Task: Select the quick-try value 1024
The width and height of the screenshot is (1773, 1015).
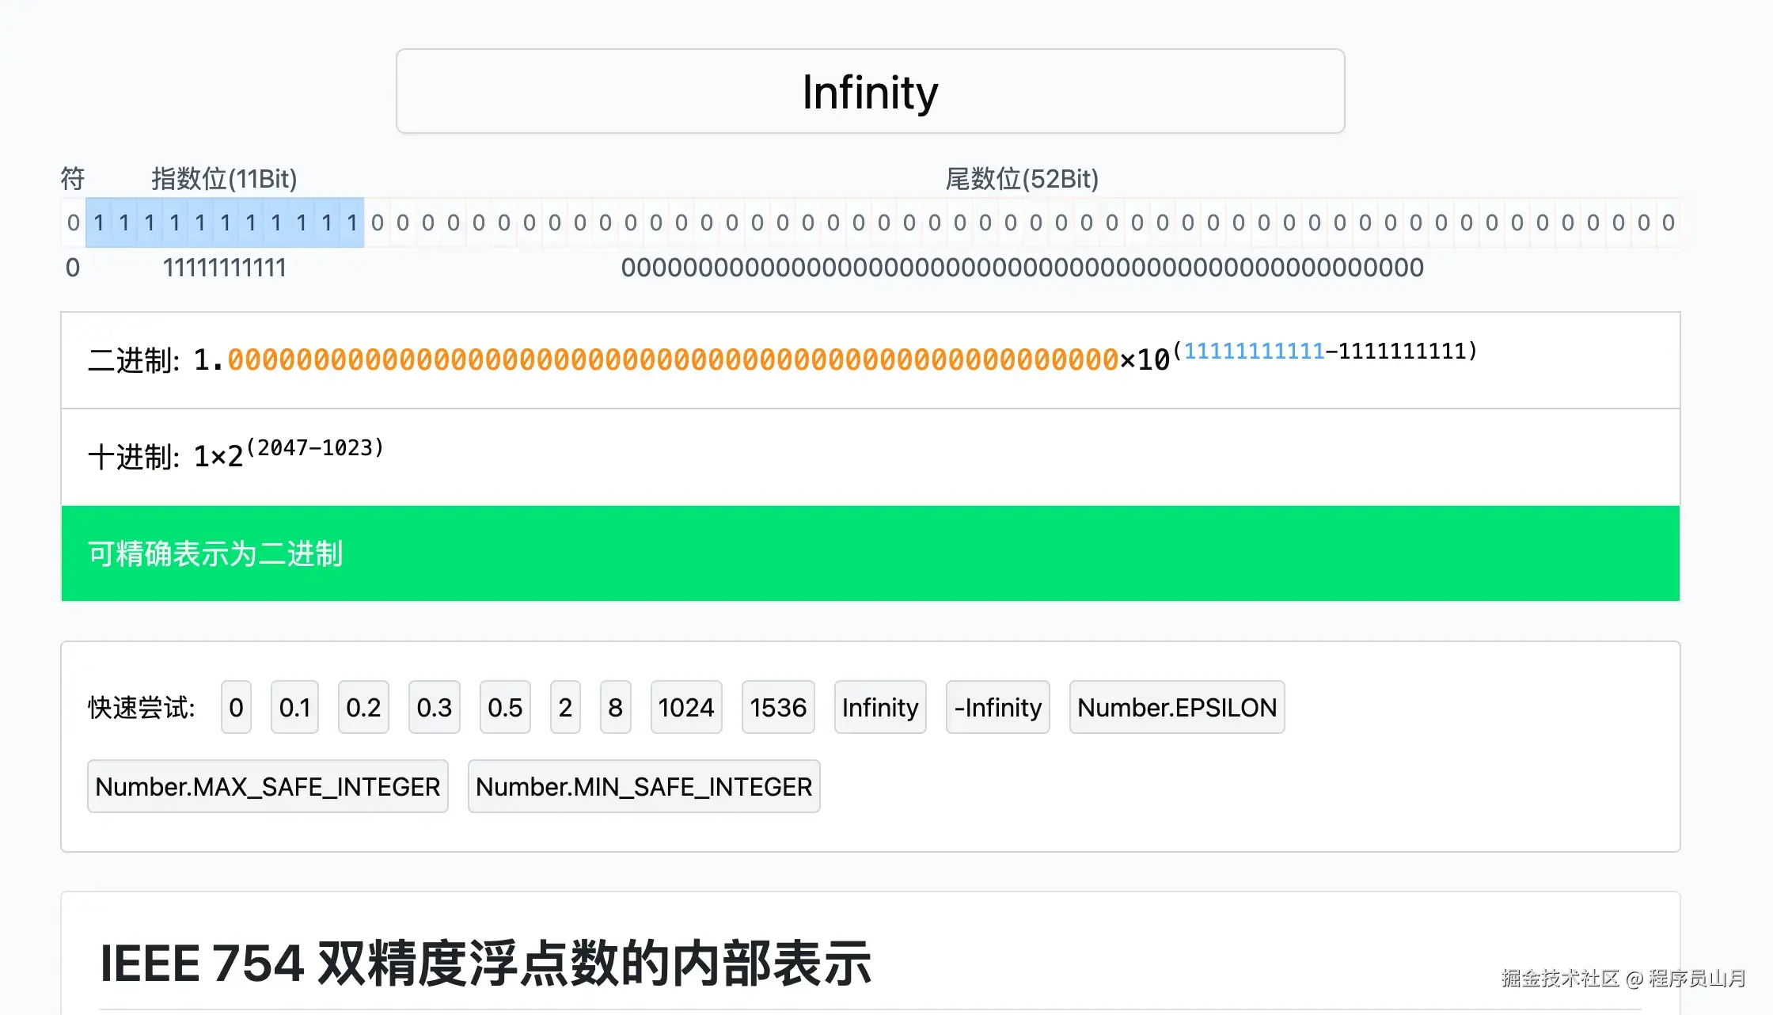Action: [685, 707]
